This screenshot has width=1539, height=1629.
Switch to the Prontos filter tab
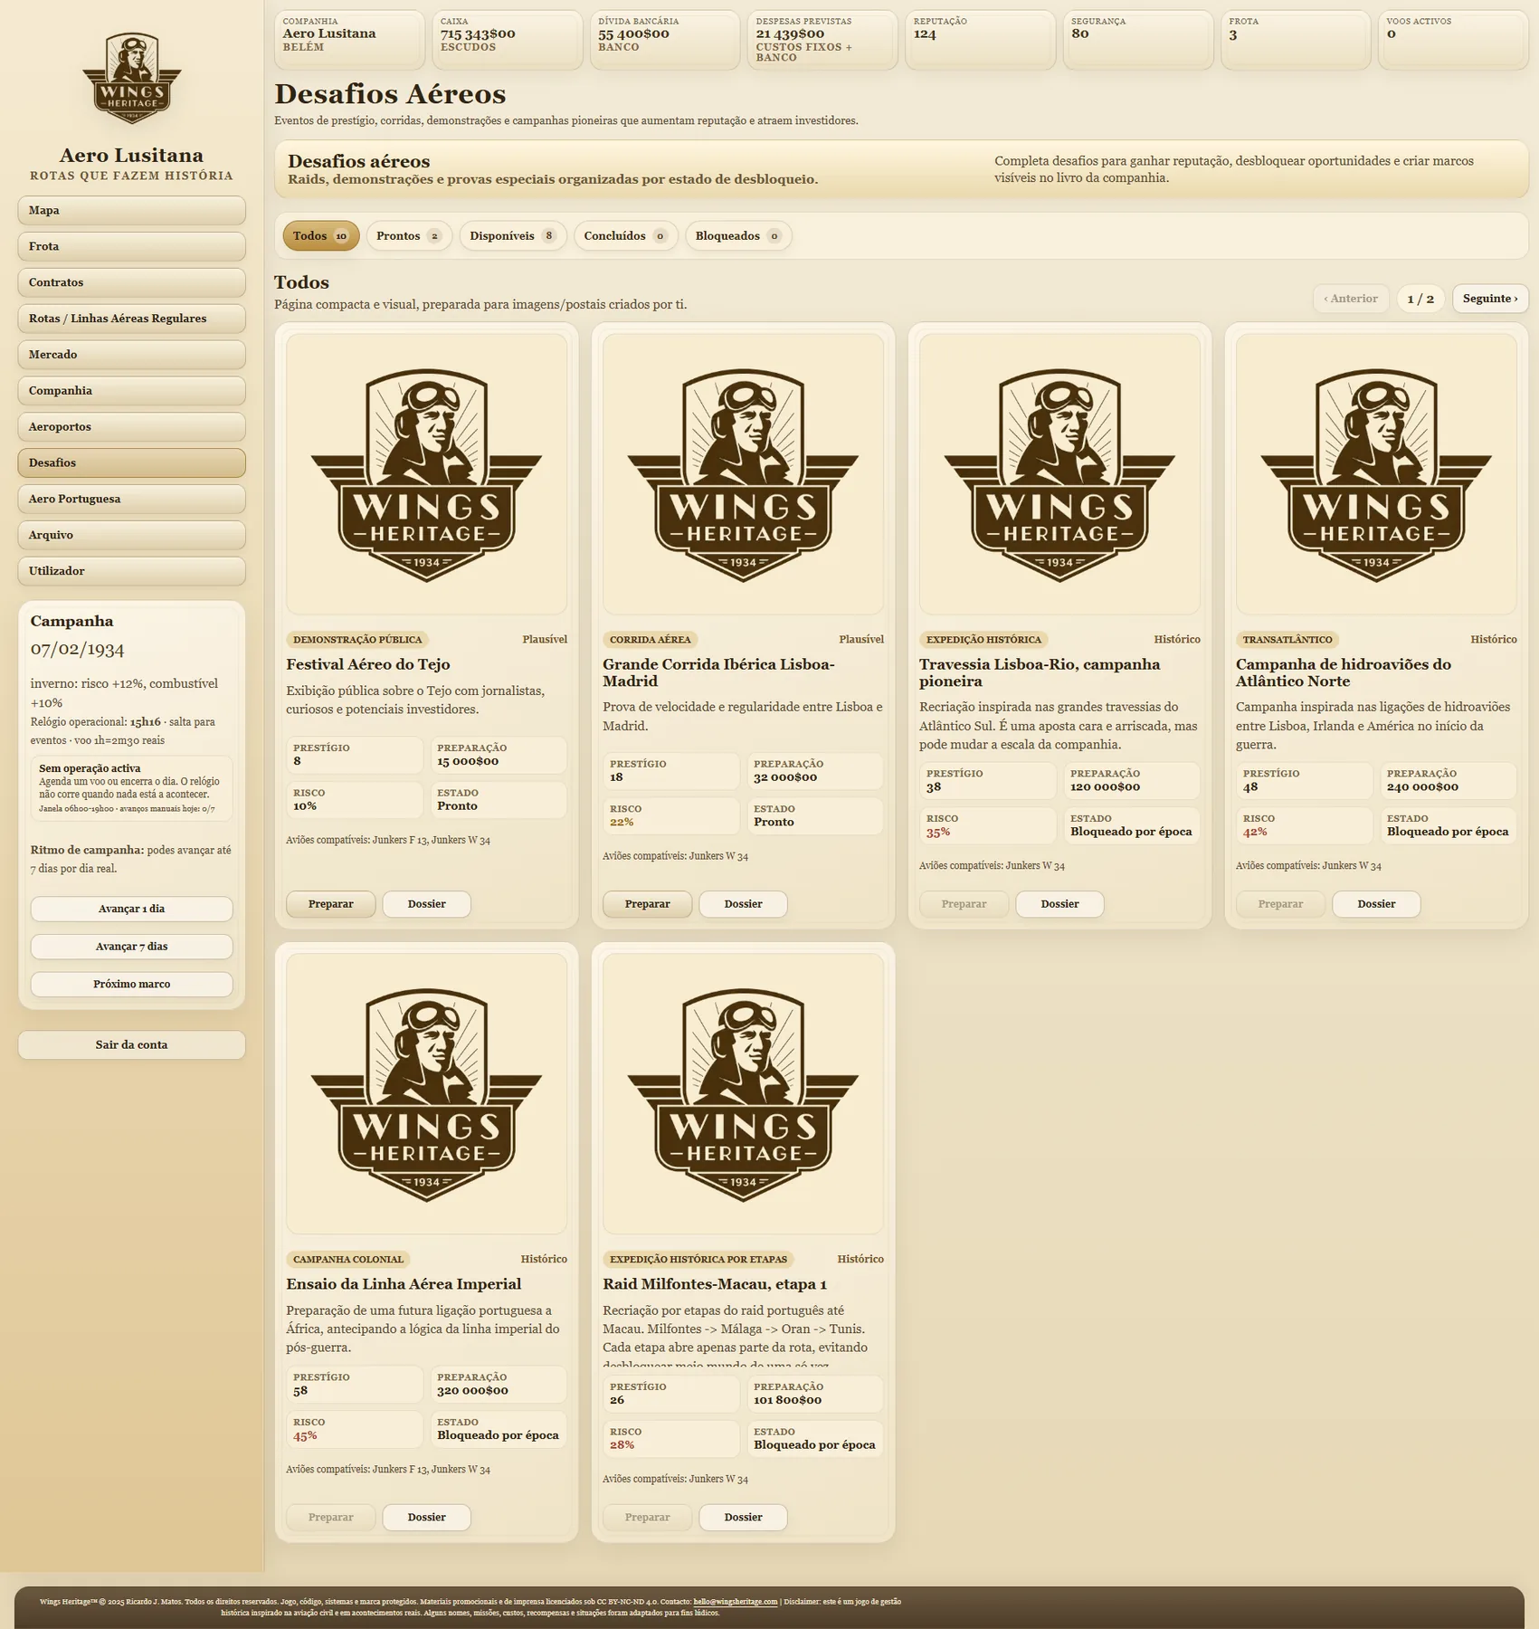(409, 236)
